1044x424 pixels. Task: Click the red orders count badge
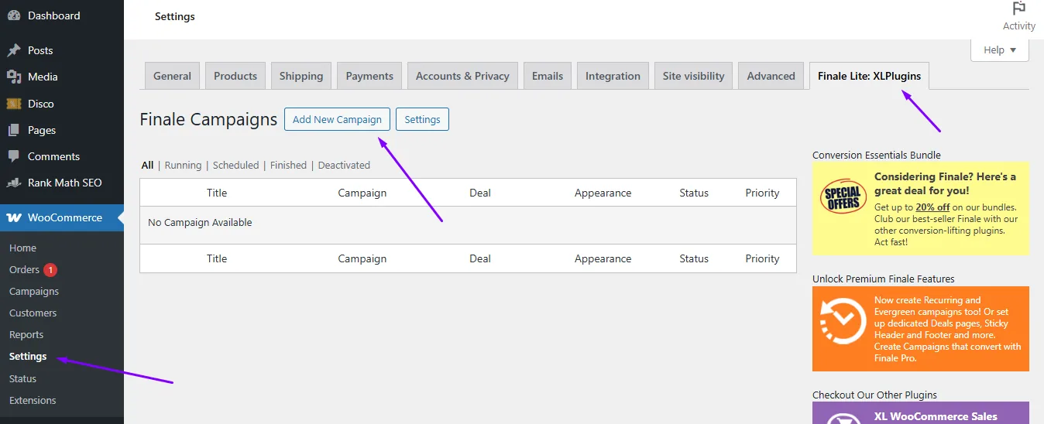50,270
